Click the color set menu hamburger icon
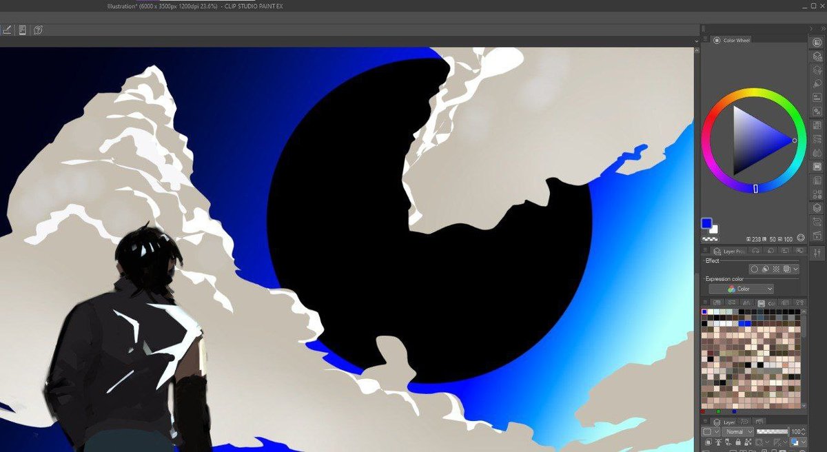Viewport: 827px width, 452px height. (705, 303)
